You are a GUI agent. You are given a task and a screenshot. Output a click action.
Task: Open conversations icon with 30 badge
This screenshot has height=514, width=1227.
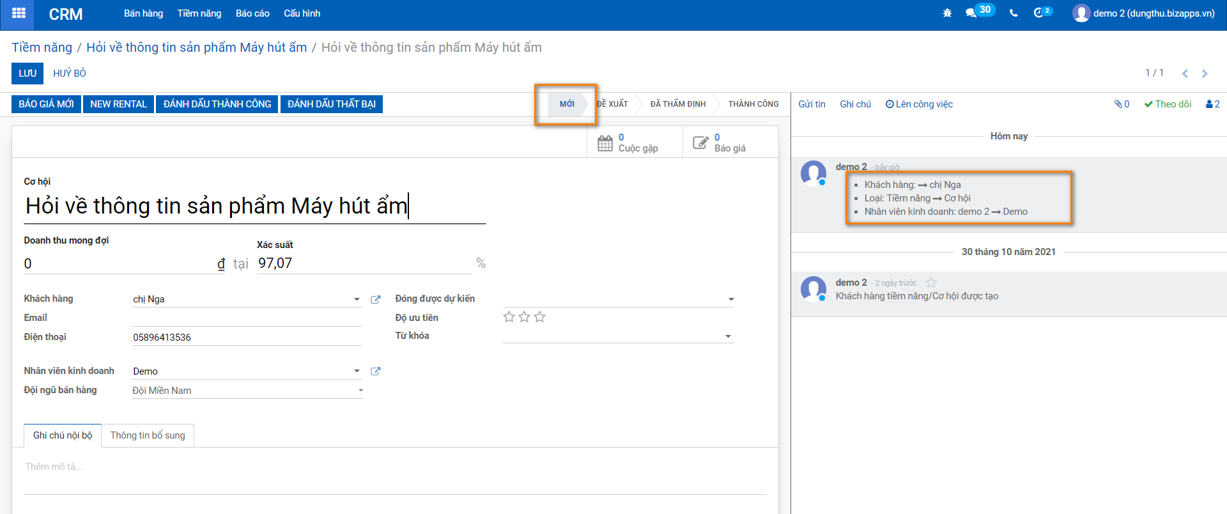[979, 12]
